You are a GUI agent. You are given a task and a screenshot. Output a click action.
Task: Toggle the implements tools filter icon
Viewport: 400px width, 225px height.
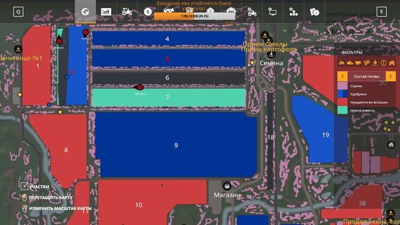pos(367,62)
